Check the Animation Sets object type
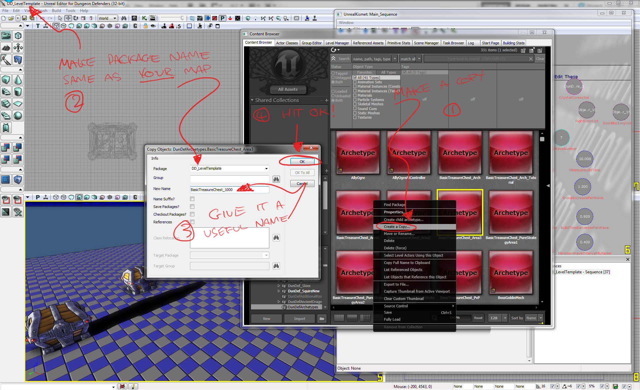The height and width of the screenshot is (390, 640). coord(355,82)
